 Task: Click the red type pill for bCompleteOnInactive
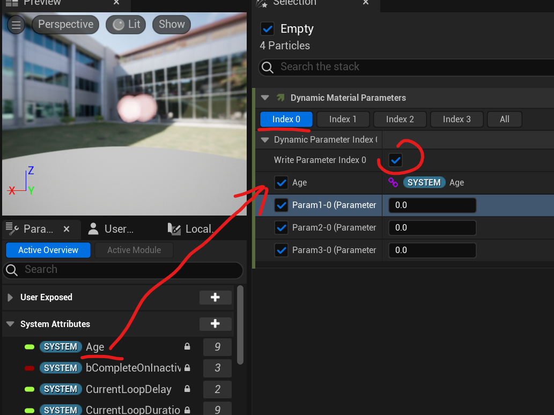click(29, 368)
